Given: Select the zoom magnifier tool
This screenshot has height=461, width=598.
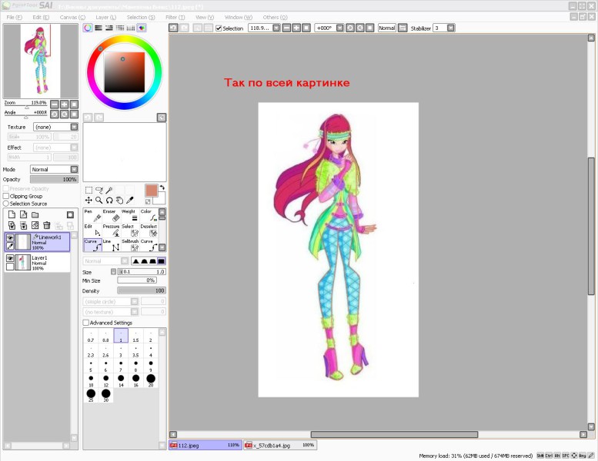Looking at the screenshot, I should 99,201.
